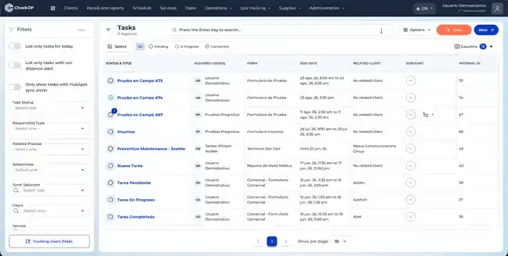Expand the Administration menu
The width and height of the screenshot is (508, 256).
tap(326, 8)
